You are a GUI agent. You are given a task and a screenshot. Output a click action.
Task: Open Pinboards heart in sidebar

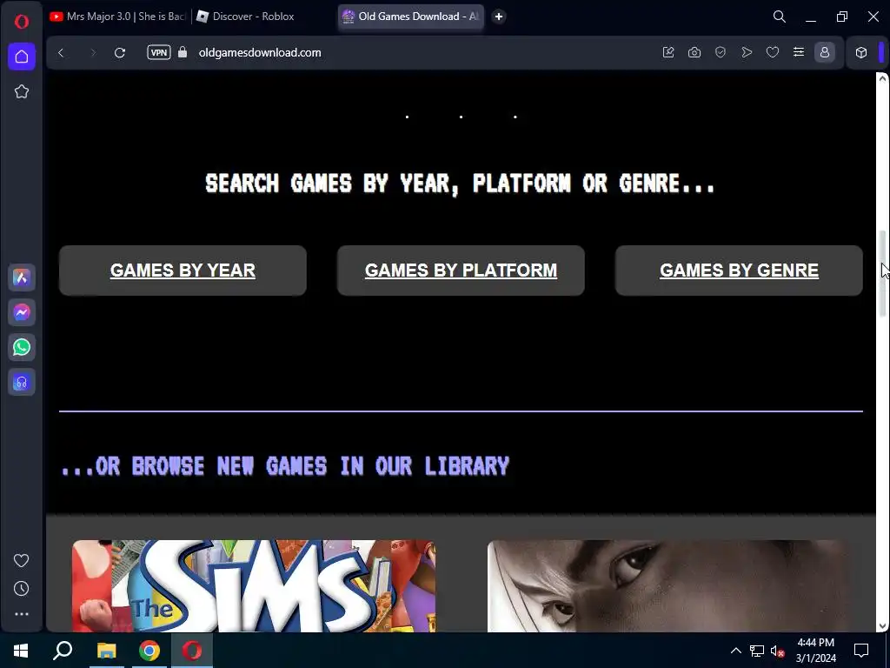(22, 561)
